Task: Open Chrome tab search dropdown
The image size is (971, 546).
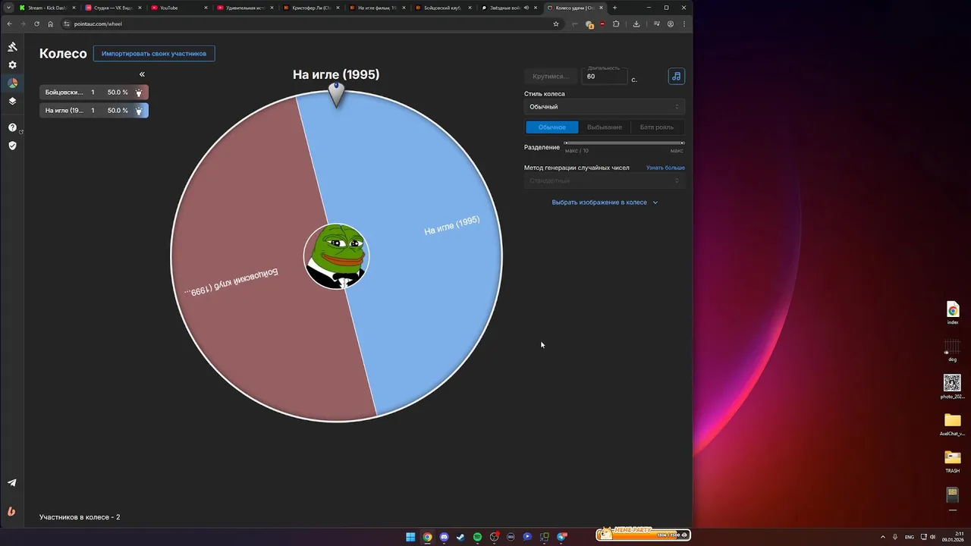Action: point(8,8)
